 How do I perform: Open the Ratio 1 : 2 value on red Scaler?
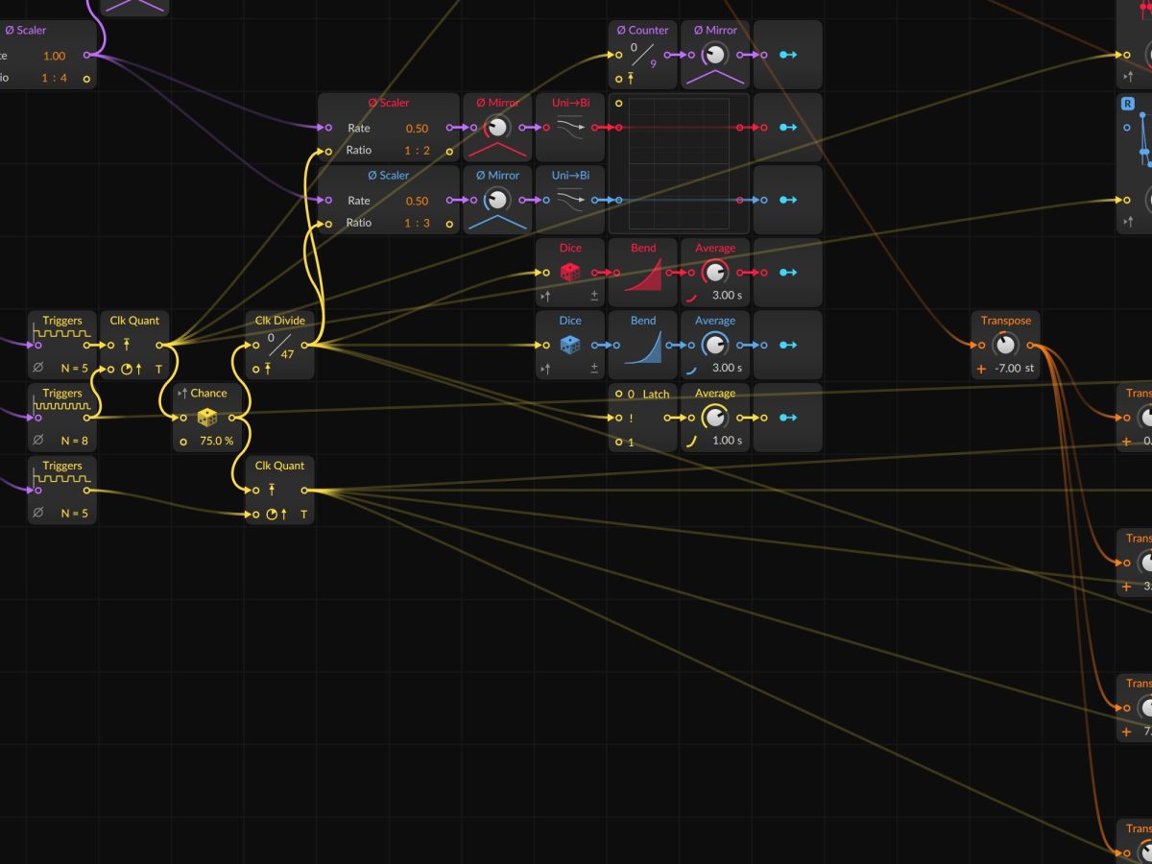coord(417,151)
